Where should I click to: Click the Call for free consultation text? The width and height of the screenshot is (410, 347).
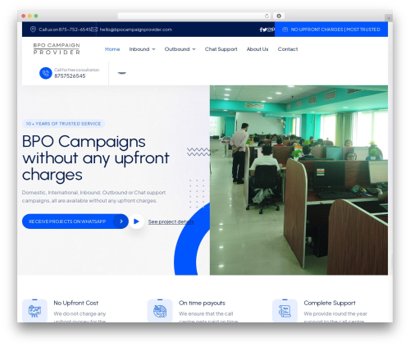tap(76, 70)
